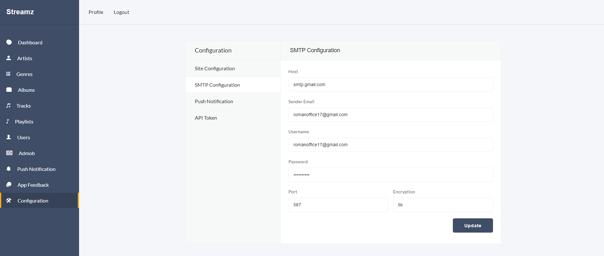The height and width of the screenshot is (256, 604).
Task: Click the Push Notification bell icon
Action: tap(9, 169)
